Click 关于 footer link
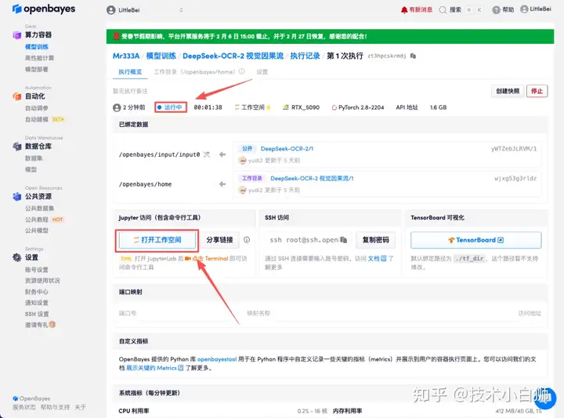Screen dimensions: 564x418 (x=80, y=407)
